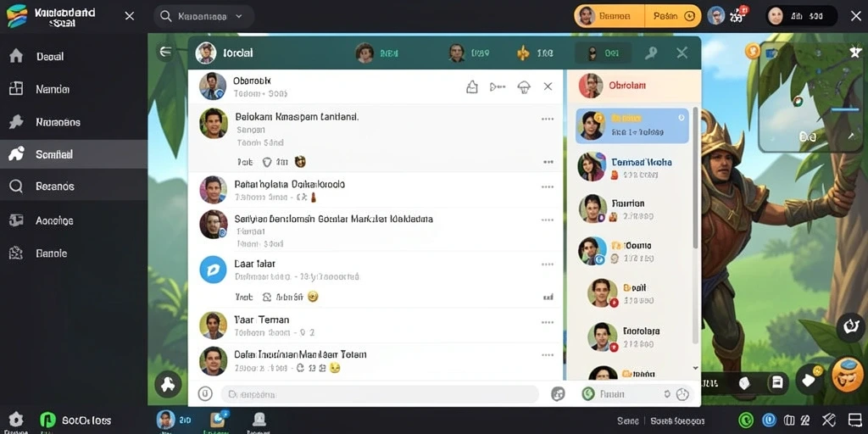
Task: Click the left half of orange pill button
Action: point(609,16)
